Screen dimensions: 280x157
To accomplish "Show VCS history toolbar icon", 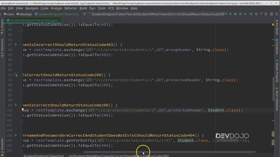I will click(x=261, y=14).
